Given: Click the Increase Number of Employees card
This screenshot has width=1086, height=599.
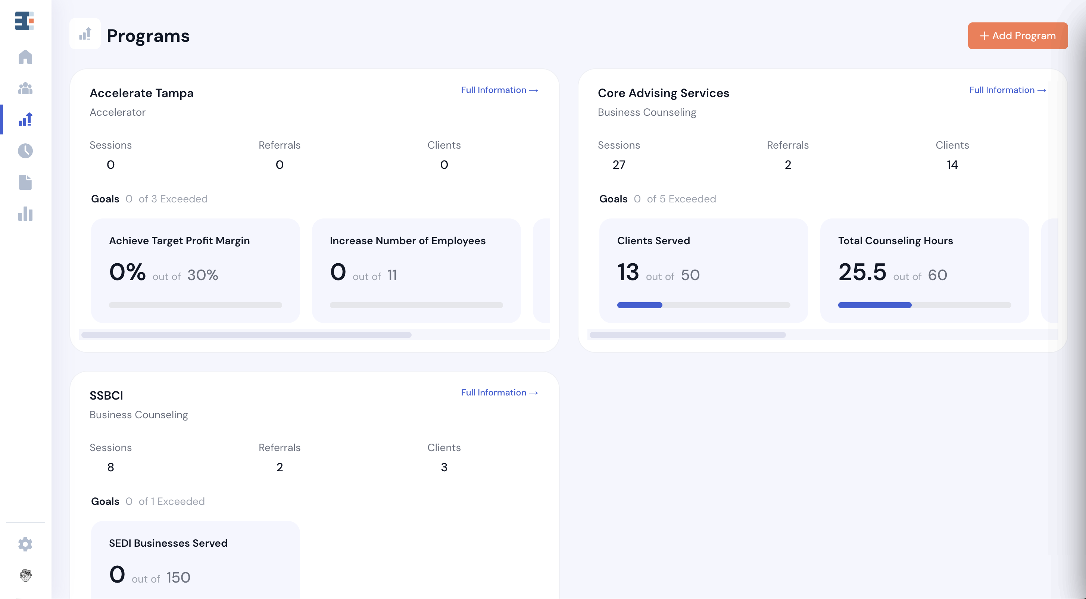Looking at the screenshot, I should (x=416, y=270).
